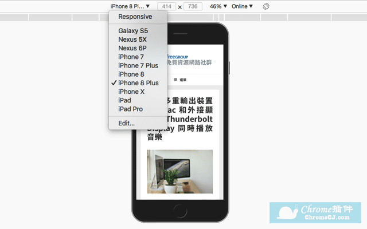Choose iPhone 7 Plus device
367x229 pixels.
point(138,65)
